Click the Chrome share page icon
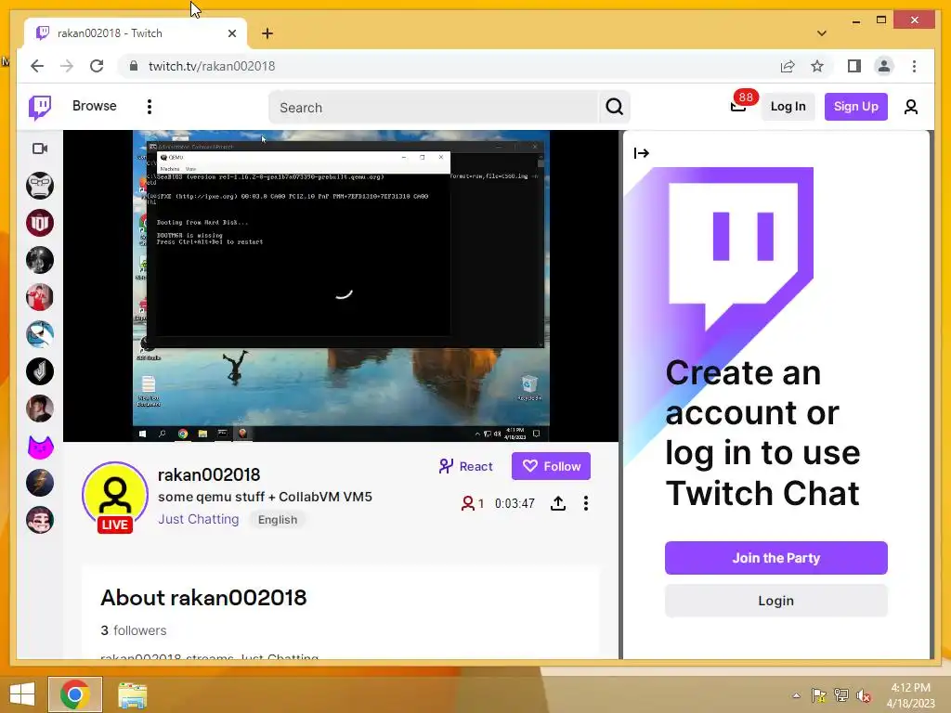 tap(788, 66)
